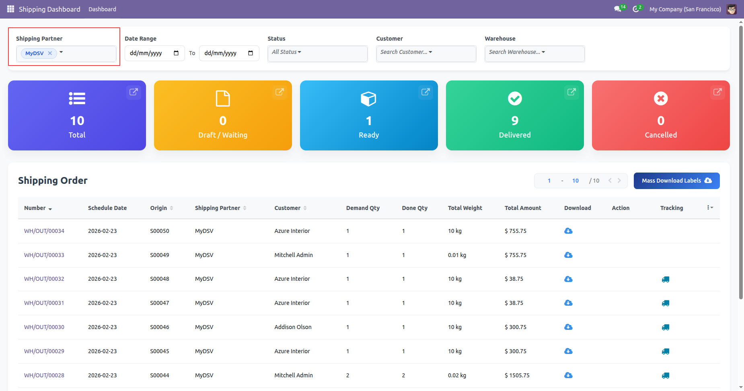Screen dimensions: 744x391
Task: Remove the MyDSV shipping partner tag
Action: [50, 53]
